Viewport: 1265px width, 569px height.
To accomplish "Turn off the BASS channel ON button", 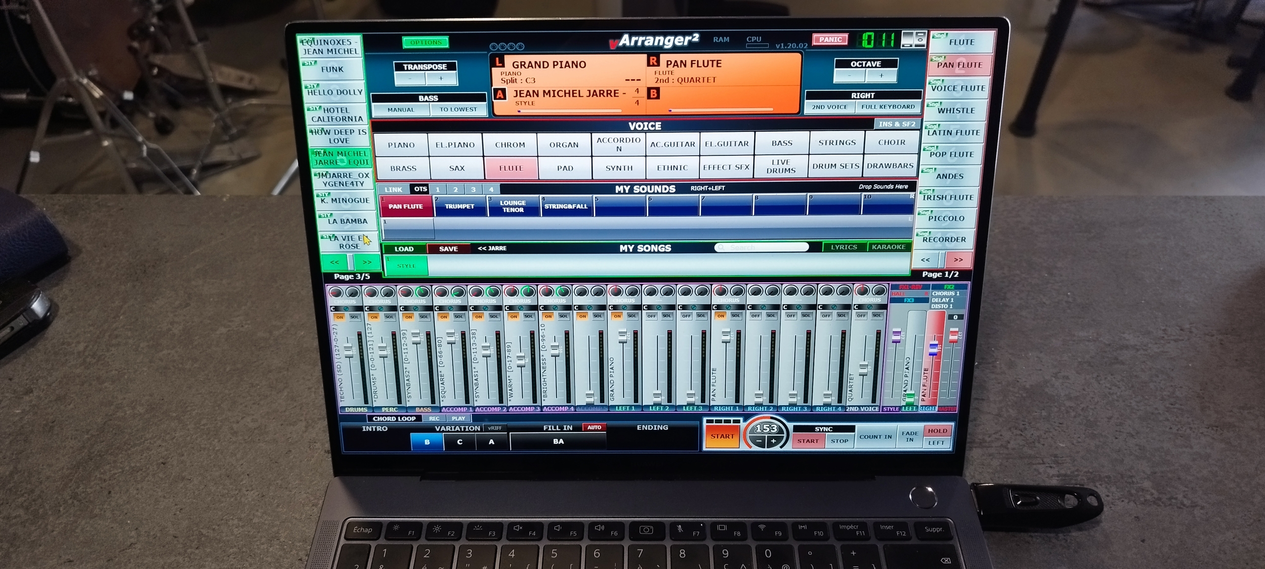I will pos(408,317).
